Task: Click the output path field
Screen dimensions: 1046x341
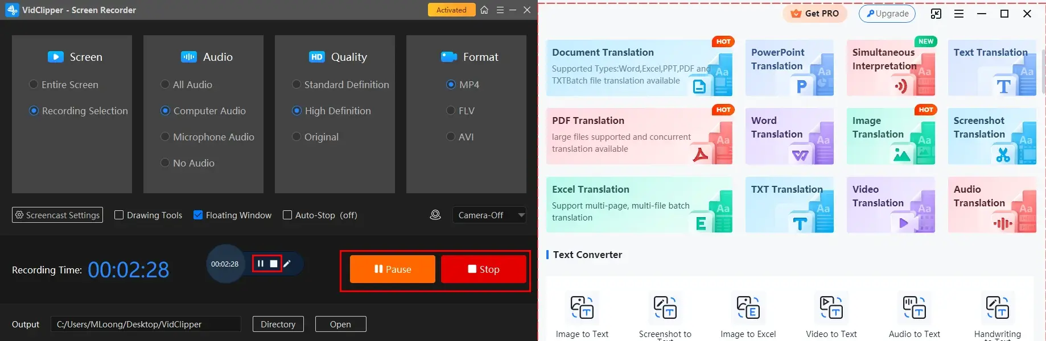Action: pyautogui.click(x=146, y=324)
